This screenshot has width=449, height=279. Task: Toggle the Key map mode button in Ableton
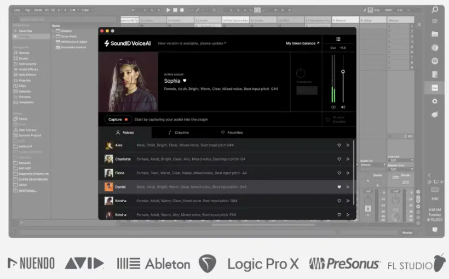coord(377,10)
